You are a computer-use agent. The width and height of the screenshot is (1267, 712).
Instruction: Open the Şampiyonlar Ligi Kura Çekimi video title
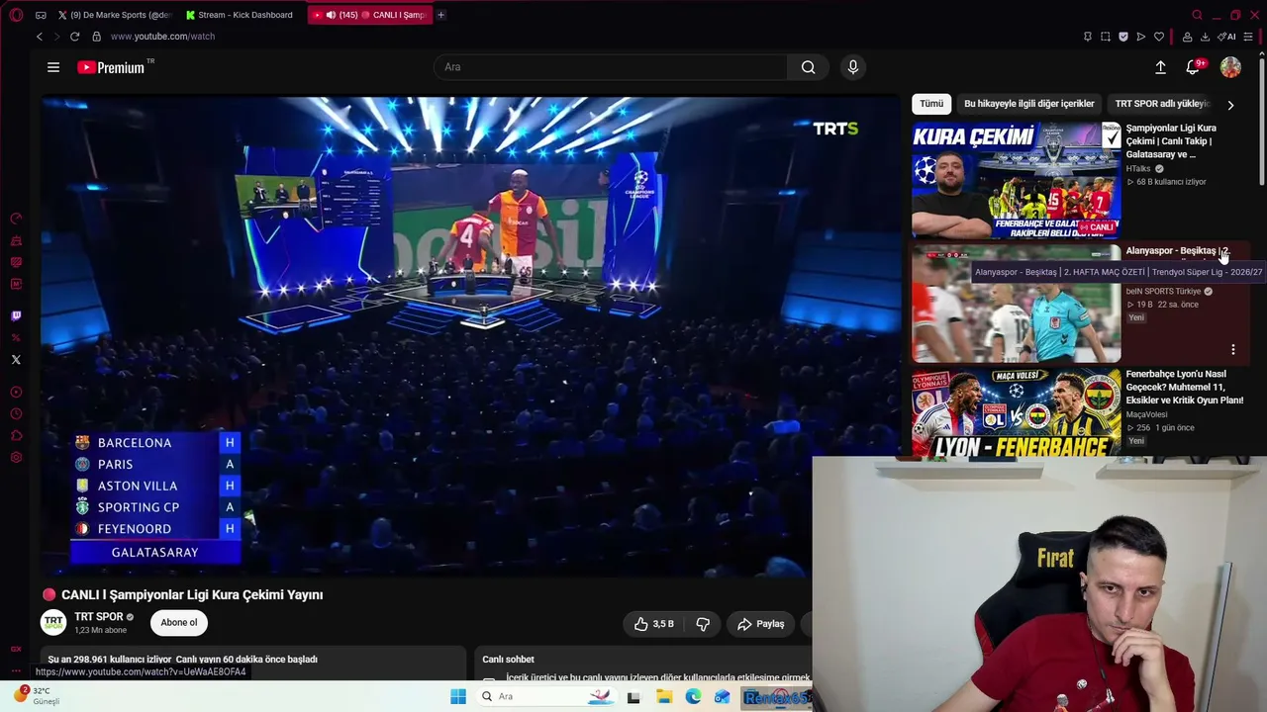[x=1173, y=141]
